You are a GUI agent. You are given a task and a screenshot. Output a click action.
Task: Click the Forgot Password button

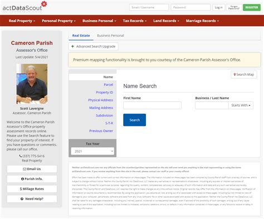pyautogui.click(x=234, y=7)
